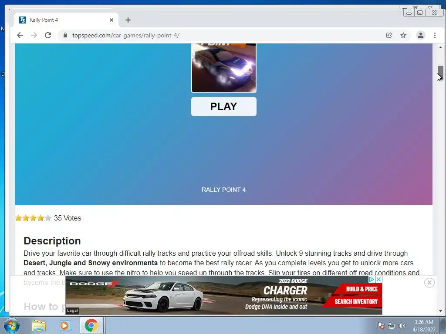
Task: Click the '35 Votes' text
Action: [68, 218]
